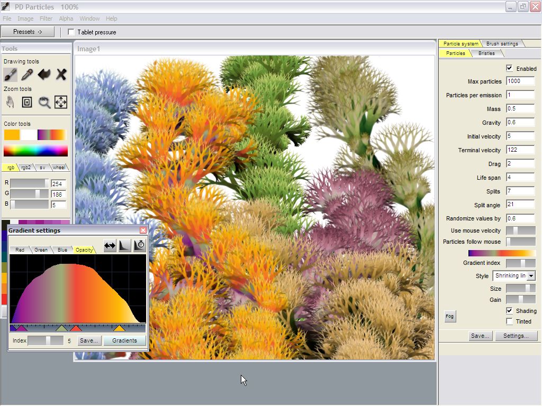Click the Settings... button in particle panel
Screen dimensions: 542x406
pyautogui.click(x=516, y=336)
